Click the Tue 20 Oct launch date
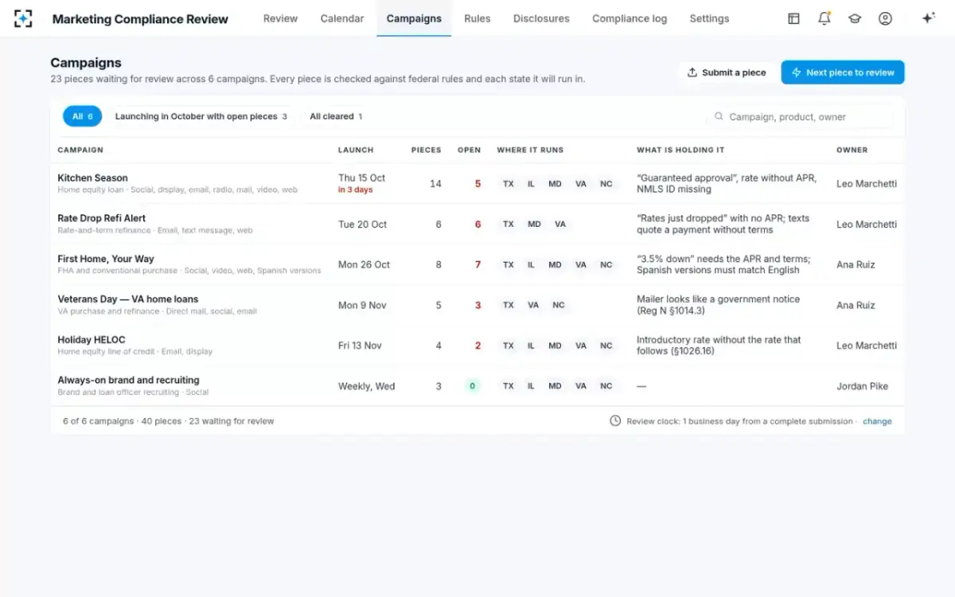Screen dimensions: 955x597 (362, 224)
